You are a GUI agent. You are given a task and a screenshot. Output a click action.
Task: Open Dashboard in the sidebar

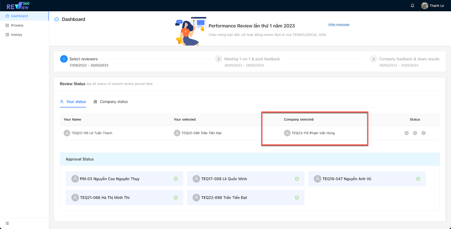pyautogui.click(x=19, y=16)
